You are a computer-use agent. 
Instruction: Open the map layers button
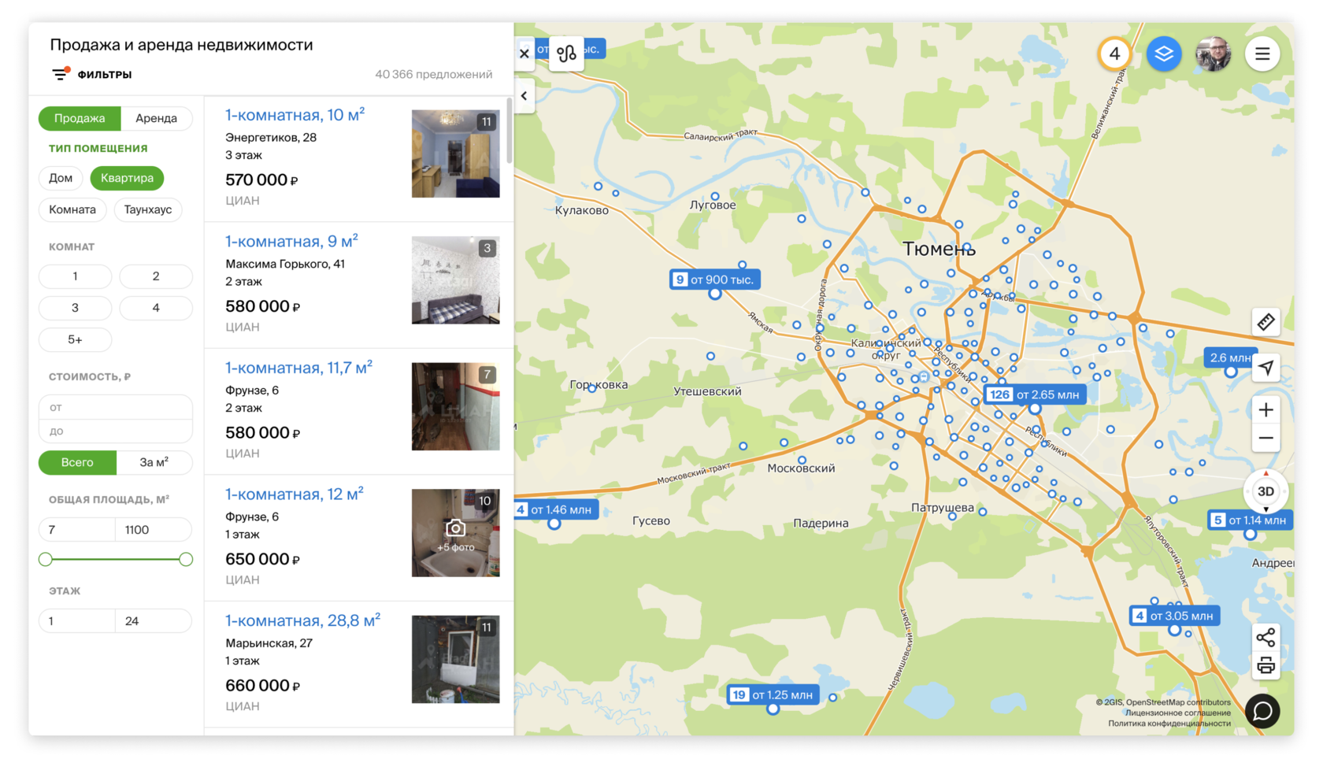[x=1164, y=54]
